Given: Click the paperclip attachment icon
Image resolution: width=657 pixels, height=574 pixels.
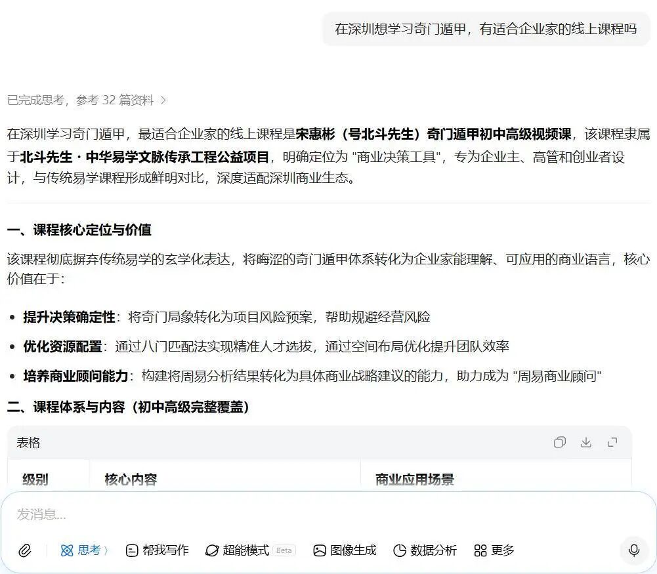Looking at the screenshot, I should pyautogui.click(x=24, y=550).
